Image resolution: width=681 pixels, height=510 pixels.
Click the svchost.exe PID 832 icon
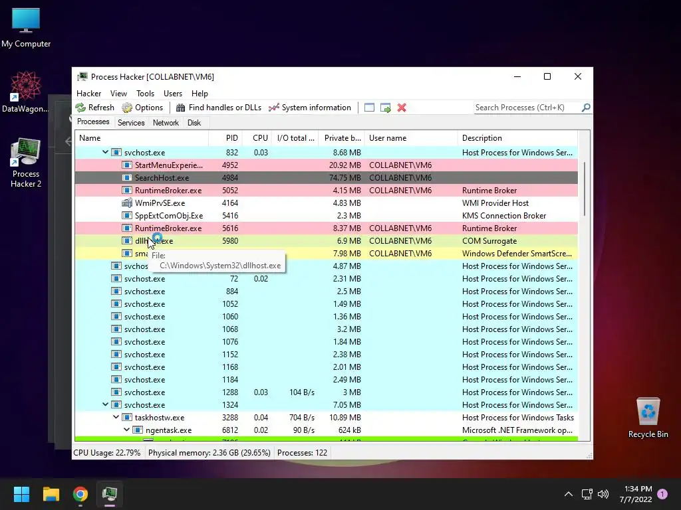(116, 152)
